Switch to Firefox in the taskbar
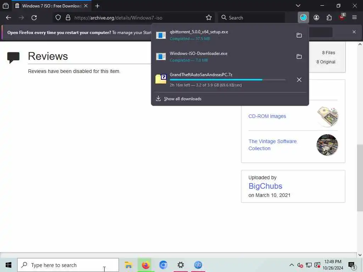This screenshot has height=272, width=363. [146, 265]
